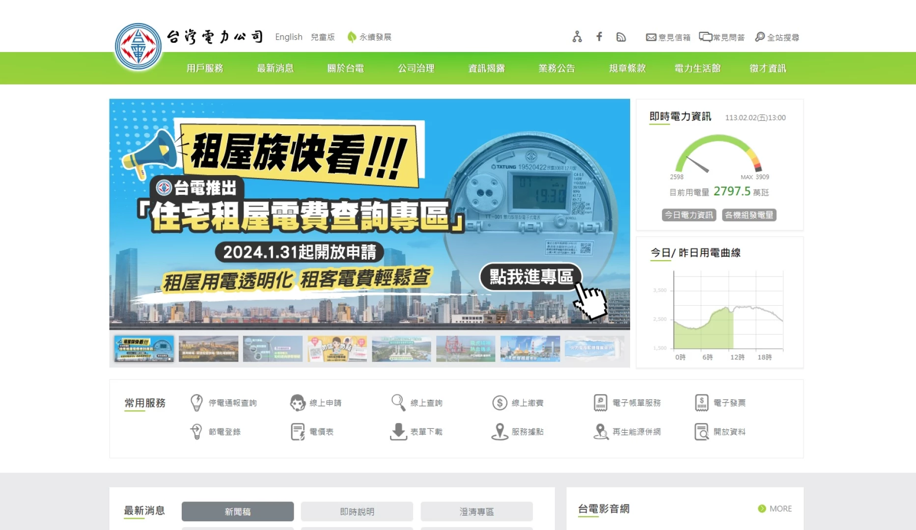Viewport: 916px width, 530px height.
Task: Click the 今日電力資訊 button
Action: (x=689, y=215)
